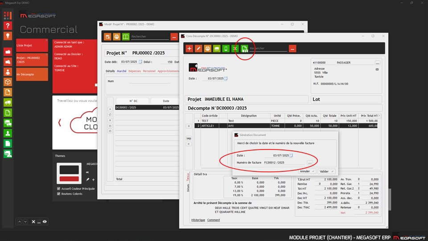Switch to the Marché tab
The width and height of the screenshot is (428, 241).
tap(121, 71)
